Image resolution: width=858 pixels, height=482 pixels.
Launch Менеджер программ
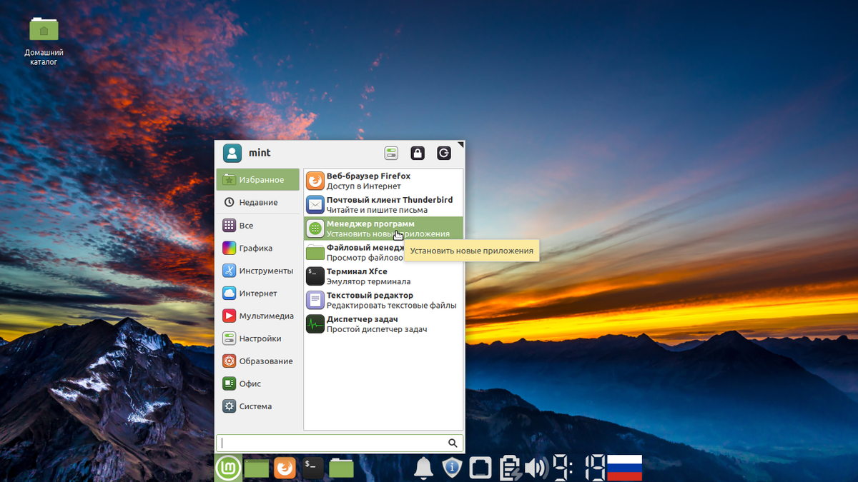click(384, 229)
